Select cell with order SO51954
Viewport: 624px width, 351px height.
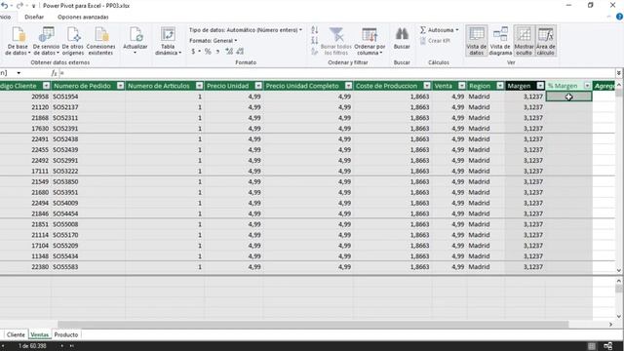pos(89,97)
